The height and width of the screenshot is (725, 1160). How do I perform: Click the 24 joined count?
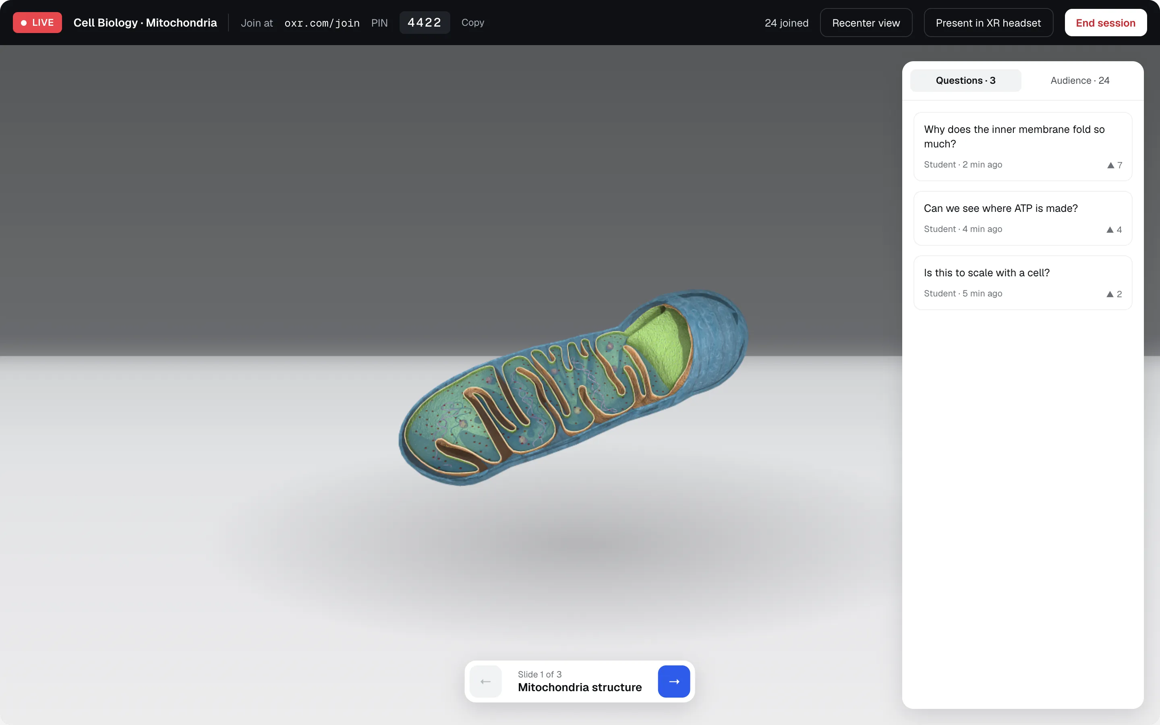tap(786, 23)
